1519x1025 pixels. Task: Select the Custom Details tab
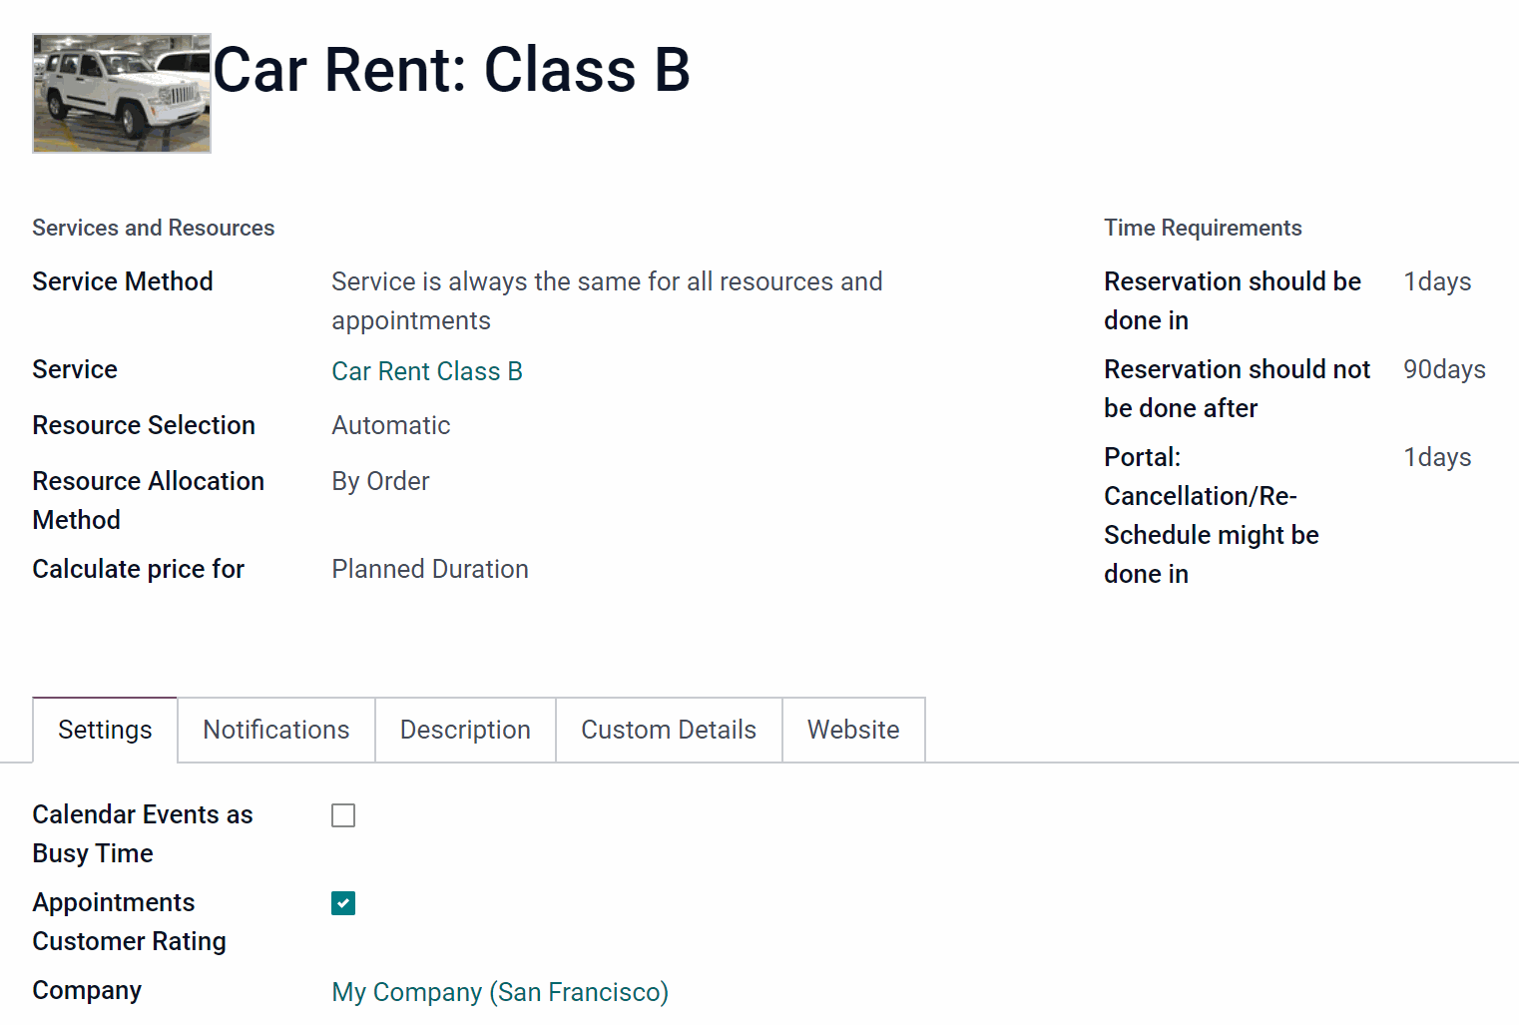tap(669, 730)
